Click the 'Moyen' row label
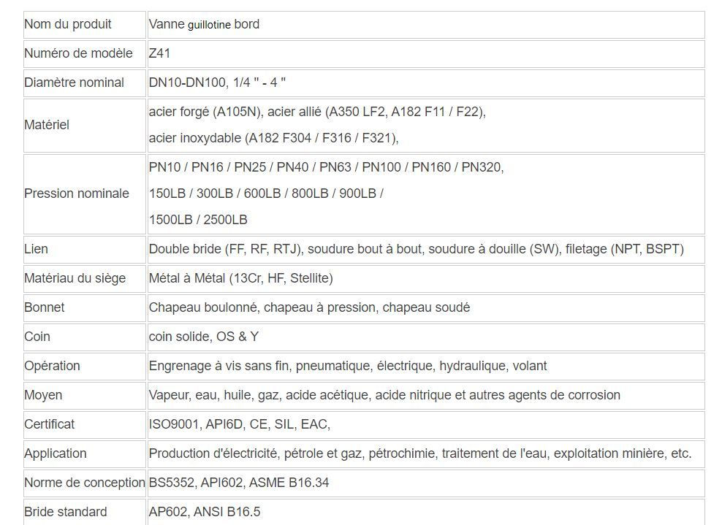 [43, 395]
